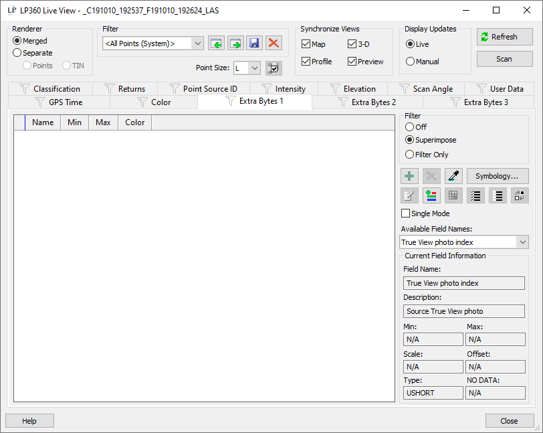The height and width of the screenshot is (433, 543).
Task: Click the Type field showing USHORT
Action: (x=433, y=393)
